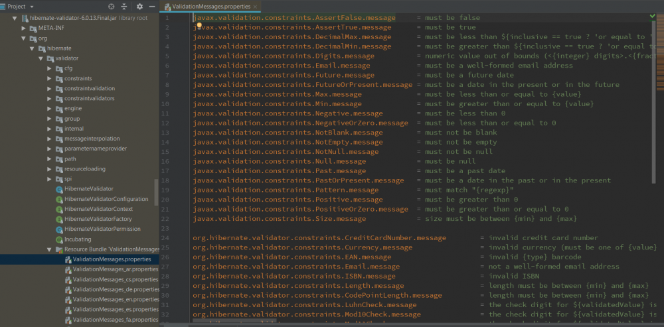Screen dimensions: 664x327
Task: Expand the group package
Action: pos(49,119)
